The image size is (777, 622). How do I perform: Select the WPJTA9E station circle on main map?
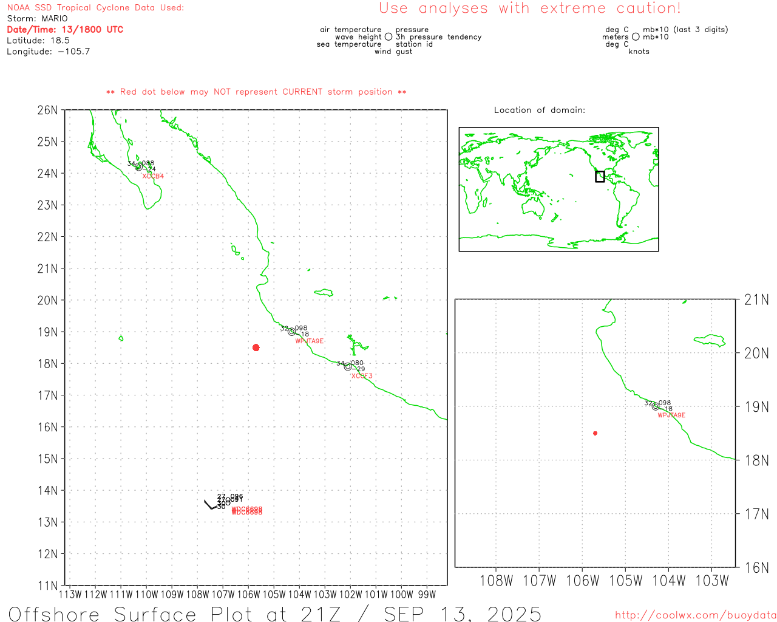[x=292, y=332]
